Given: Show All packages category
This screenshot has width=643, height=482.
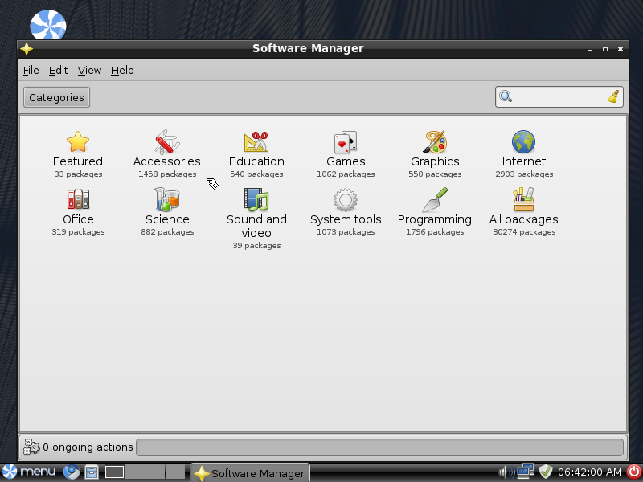Looking at the screenshot, I should point(524,199).
